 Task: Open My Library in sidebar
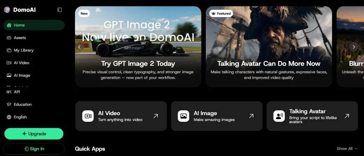[x=34, y=50]
